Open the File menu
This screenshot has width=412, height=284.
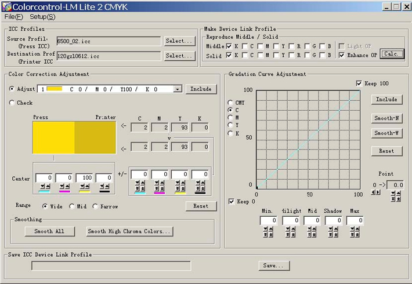[x=14, y=17]
